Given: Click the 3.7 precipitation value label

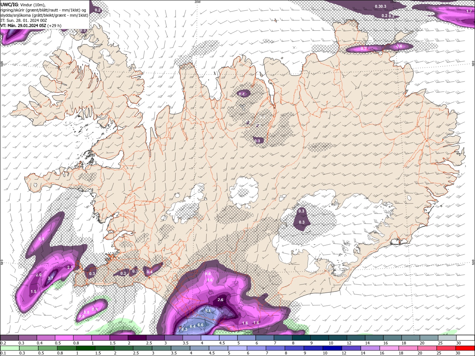Looking at the screenshot, I should click(51, 278).
